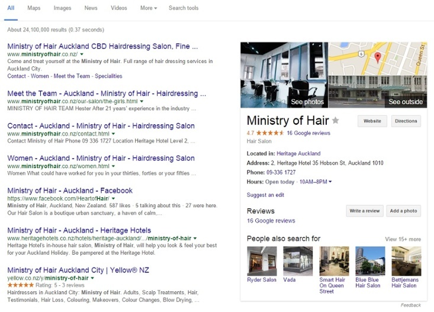434x312 pixels.
Task: Click the red map pin marker
Action: pyautogui.click(x=378, y=57)
